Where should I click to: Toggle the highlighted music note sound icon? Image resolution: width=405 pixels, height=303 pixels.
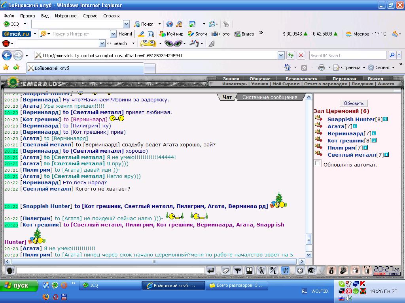click(x=285, y=271)
